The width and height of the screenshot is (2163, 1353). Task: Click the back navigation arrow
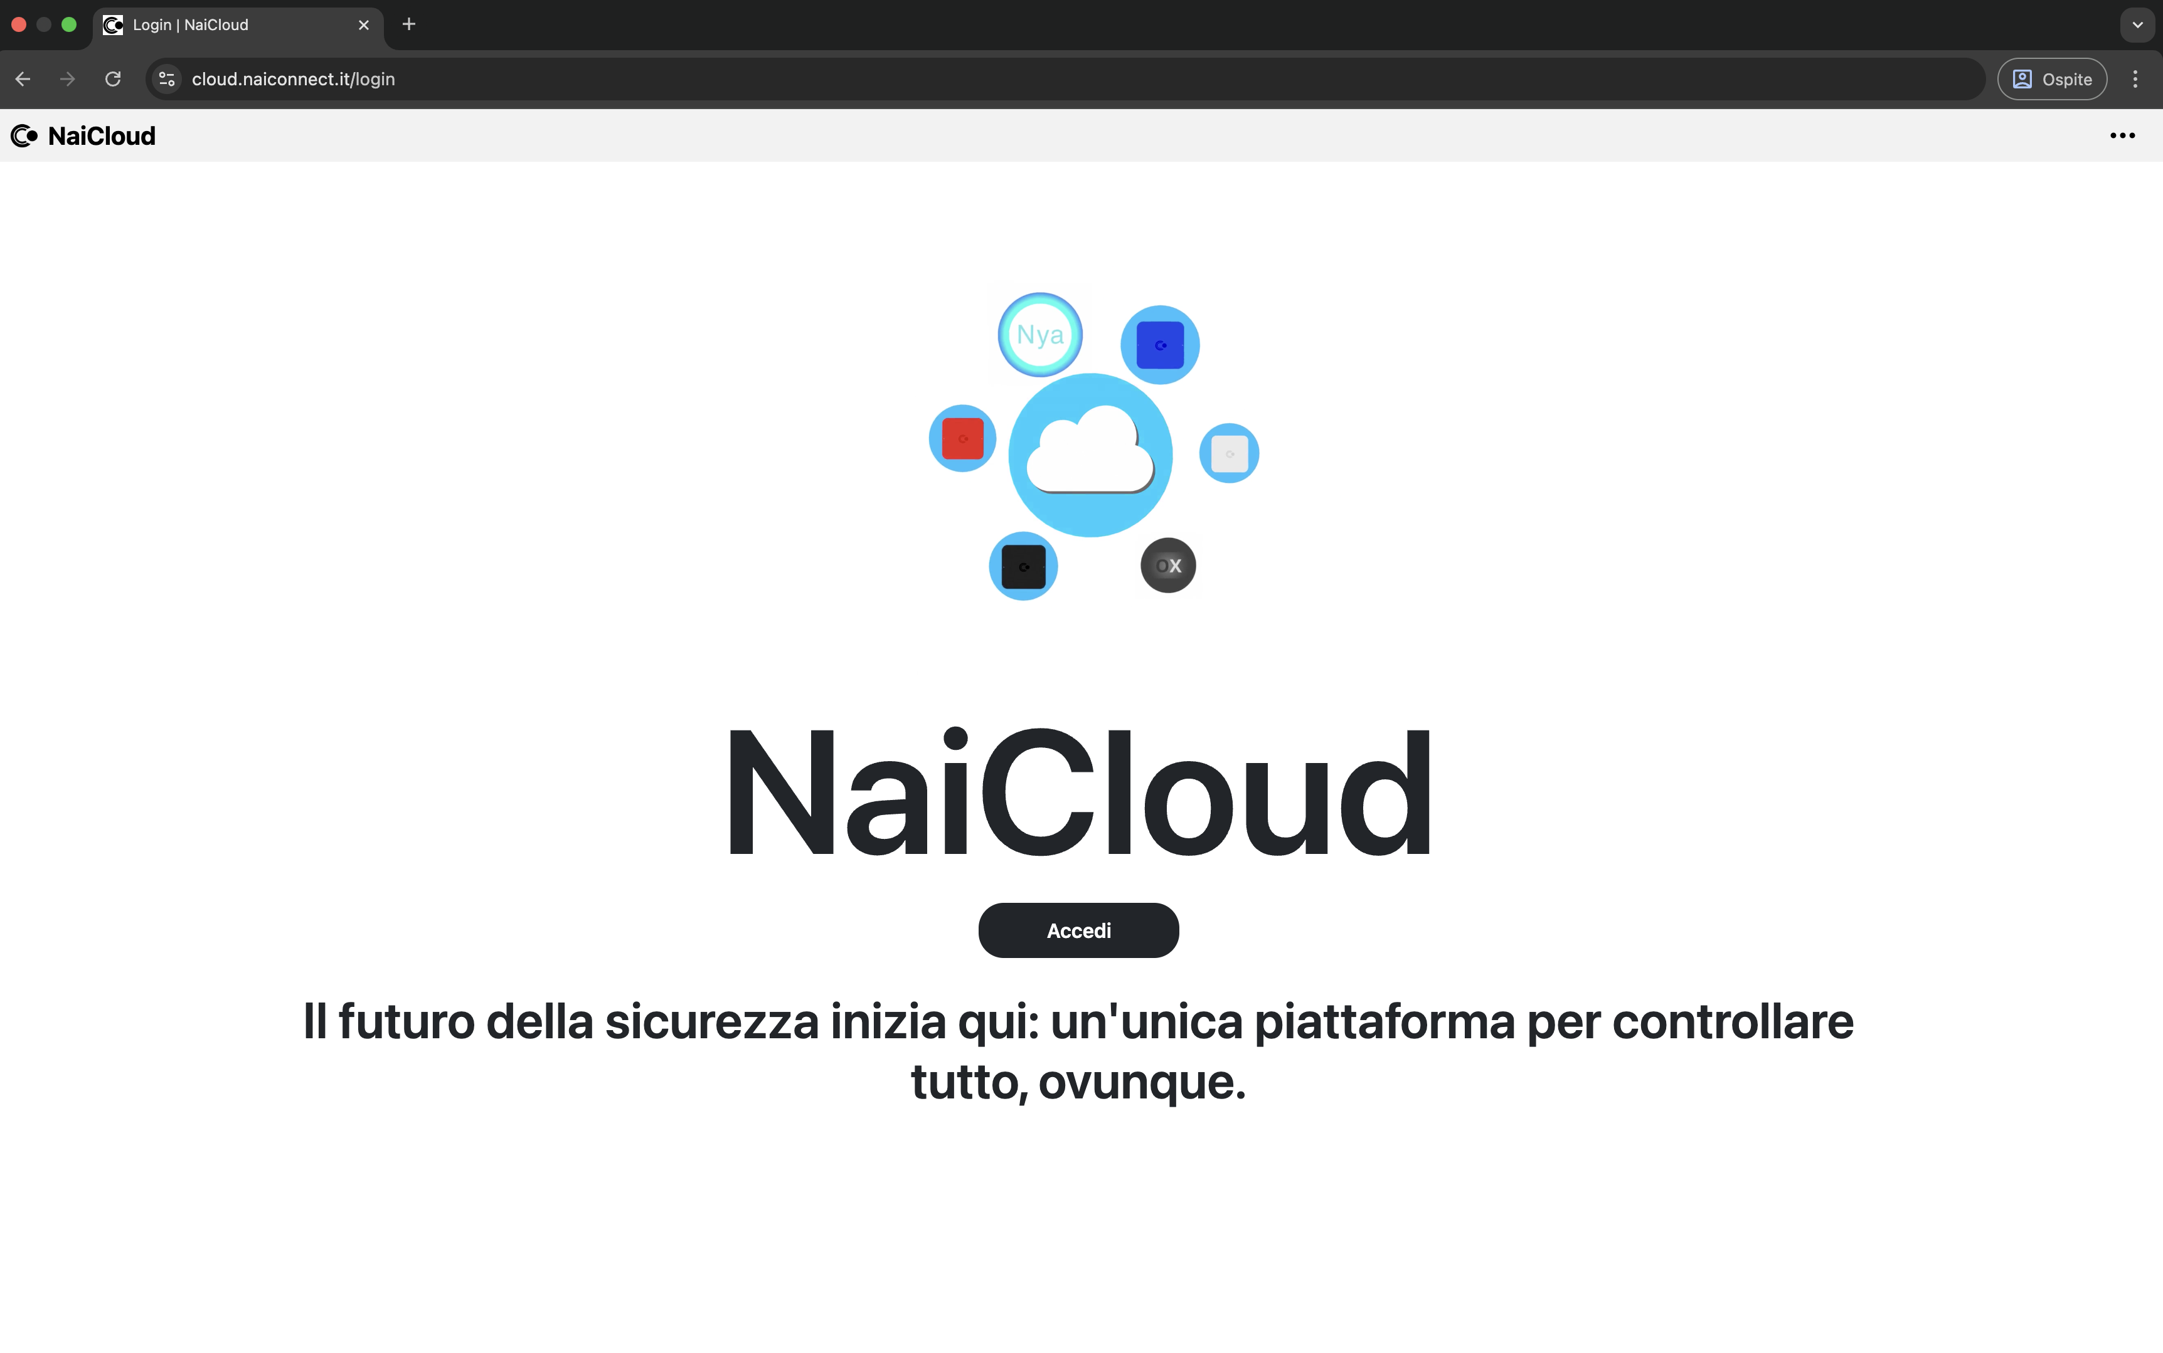point(21,79)
